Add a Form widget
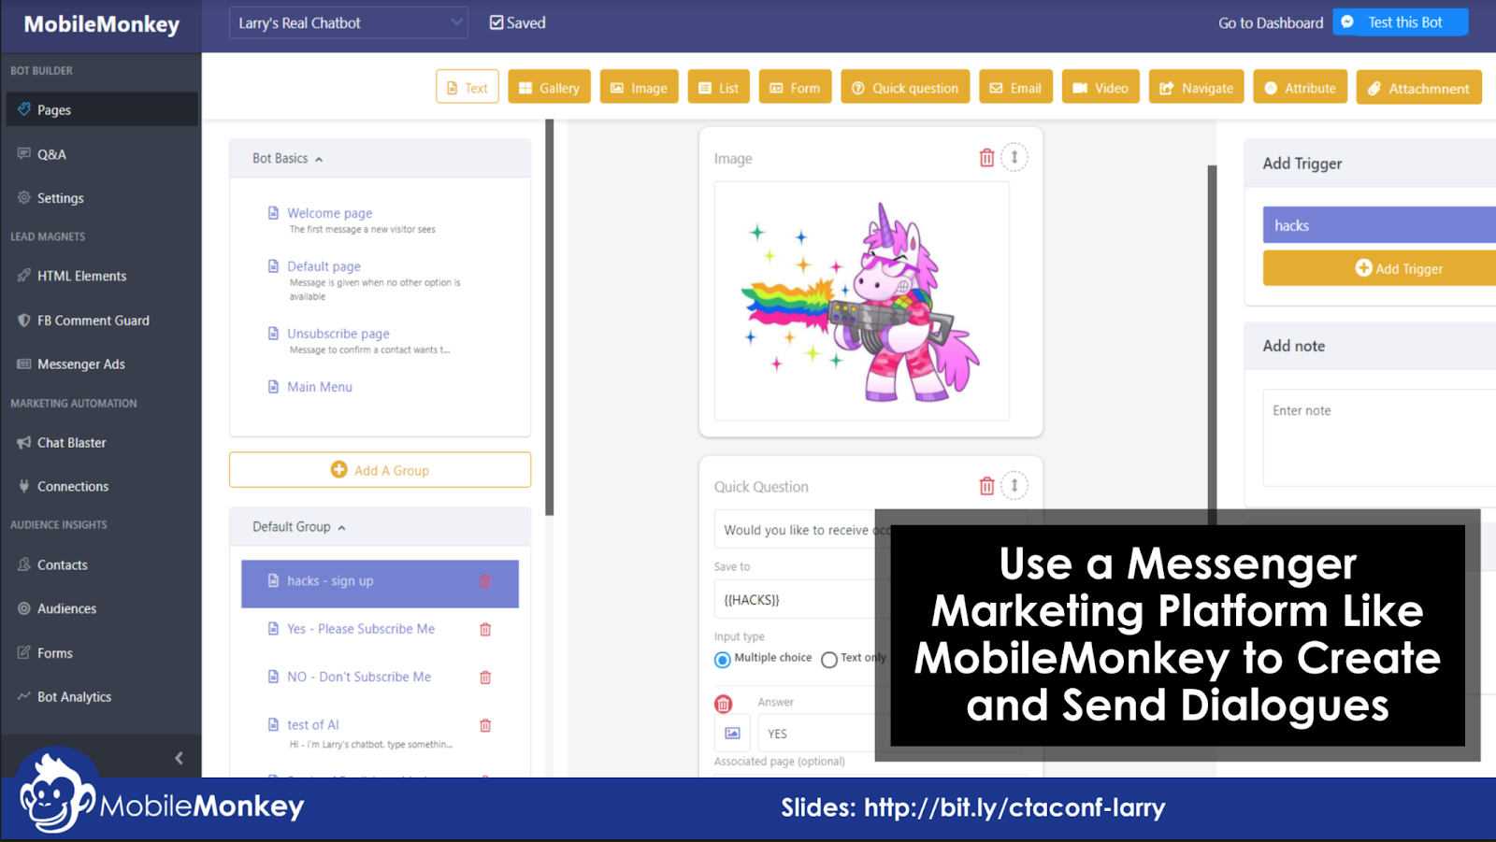 pyautogui.click(x=795, y=88)
